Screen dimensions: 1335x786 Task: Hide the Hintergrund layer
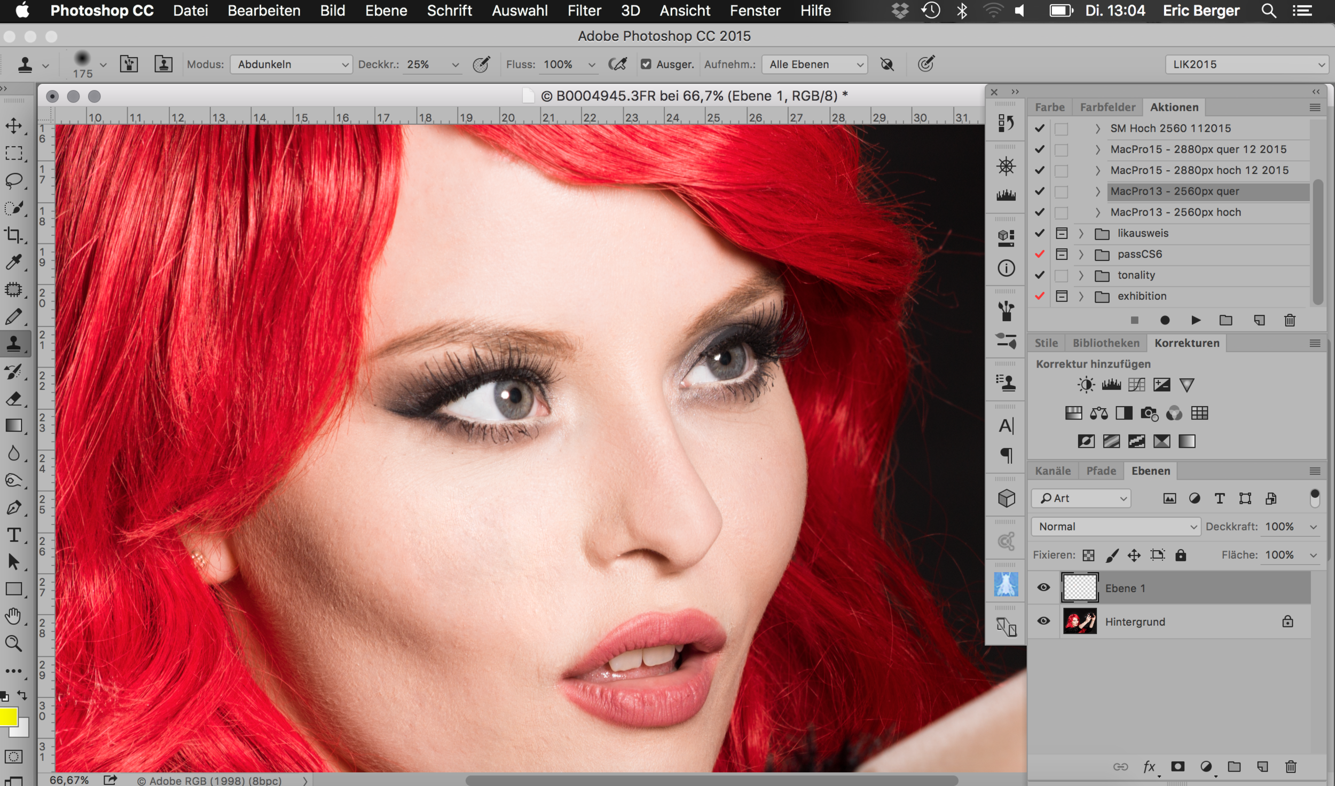(x=1043, y=621)
